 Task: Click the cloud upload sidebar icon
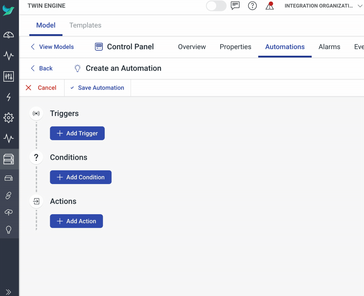(9, 212)
